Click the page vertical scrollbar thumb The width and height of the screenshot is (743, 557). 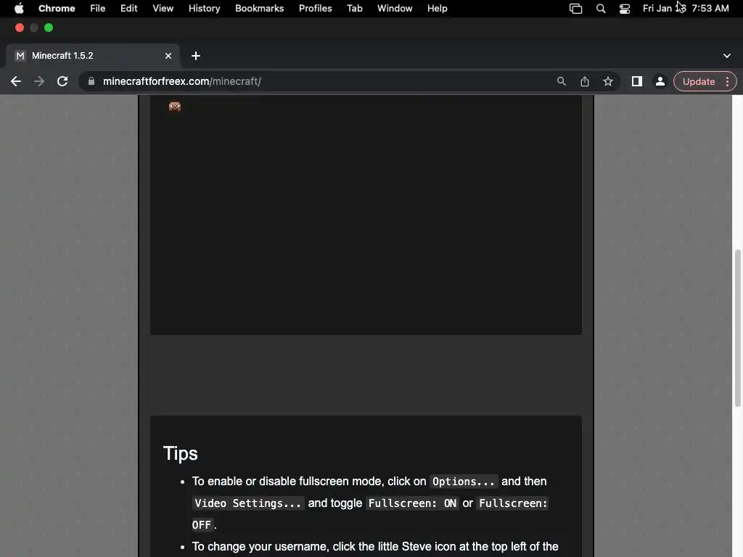pos(738,328)
